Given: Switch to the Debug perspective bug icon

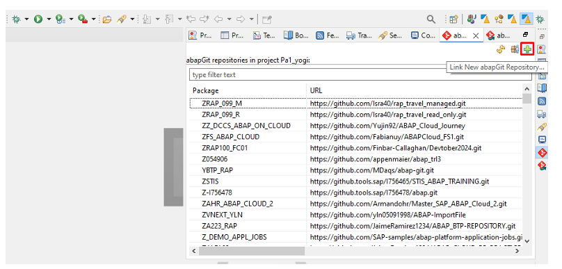Looking at the screenshot, I should [x=540, y=19].
